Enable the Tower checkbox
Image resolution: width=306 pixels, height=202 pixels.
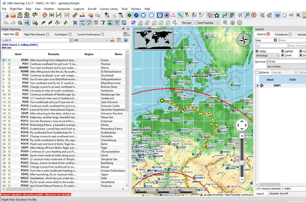click(x=283, y=55)
